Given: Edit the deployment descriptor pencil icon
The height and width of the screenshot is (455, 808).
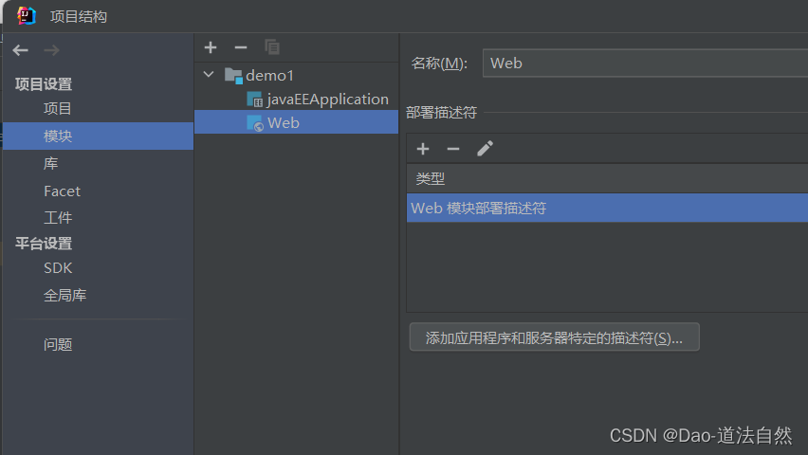Looking at the screenshot, I should [x=485, y=149].
